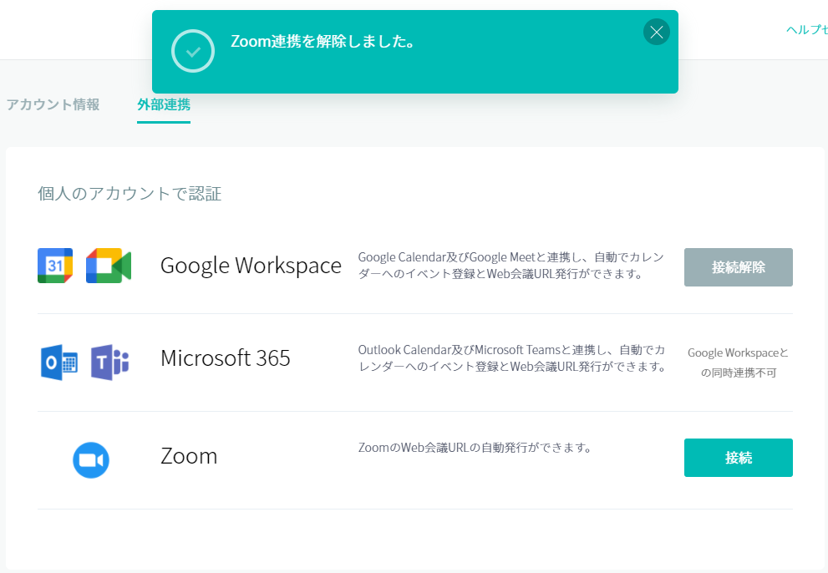
Task: Open the ヘルプ link at top right
Action: coord(805,29)
